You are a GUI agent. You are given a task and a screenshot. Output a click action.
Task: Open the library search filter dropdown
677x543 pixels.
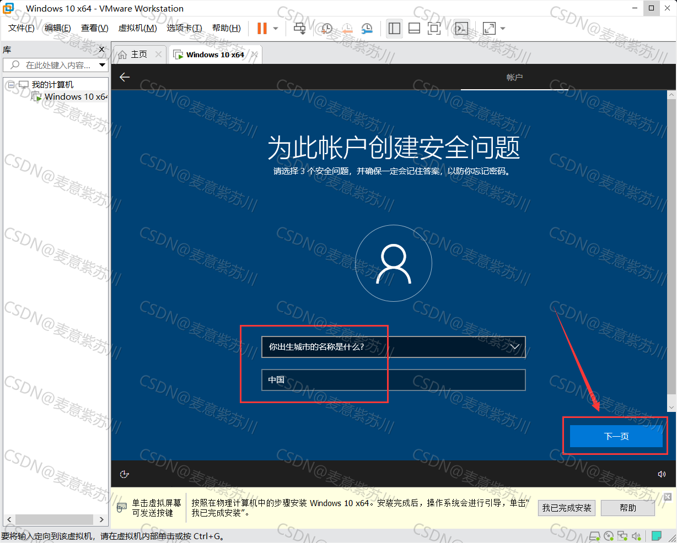103,65
